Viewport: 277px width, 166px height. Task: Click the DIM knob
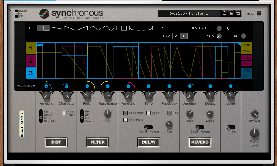[x=244, y=36]
